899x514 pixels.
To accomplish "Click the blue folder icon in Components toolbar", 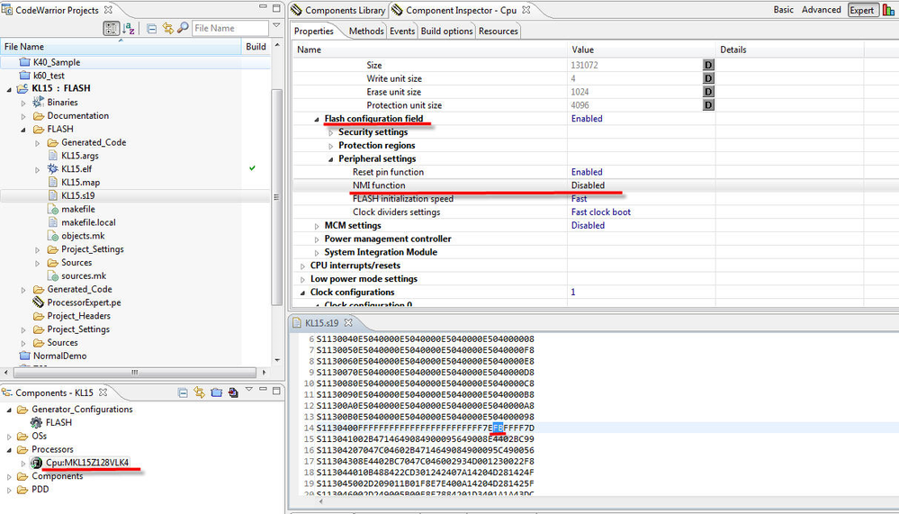I will click(216, 392).
